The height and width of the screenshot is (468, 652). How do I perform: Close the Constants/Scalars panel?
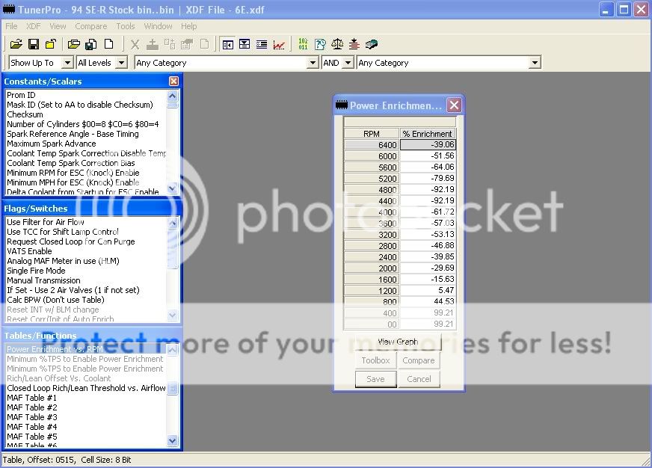coord(173,81)
